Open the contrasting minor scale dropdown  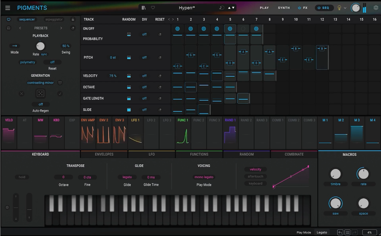coord(41,83)
